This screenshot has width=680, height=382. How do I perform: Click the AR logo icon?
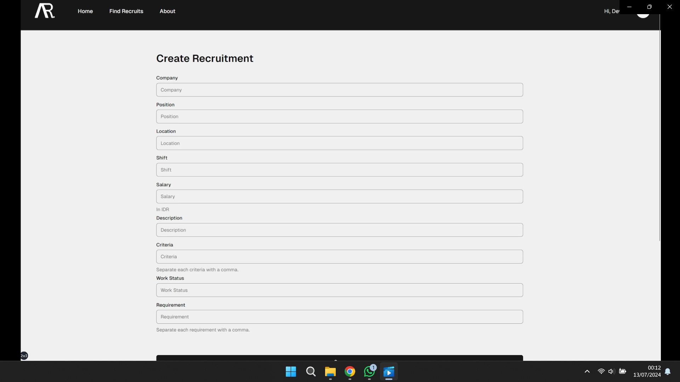pos(45,11)
